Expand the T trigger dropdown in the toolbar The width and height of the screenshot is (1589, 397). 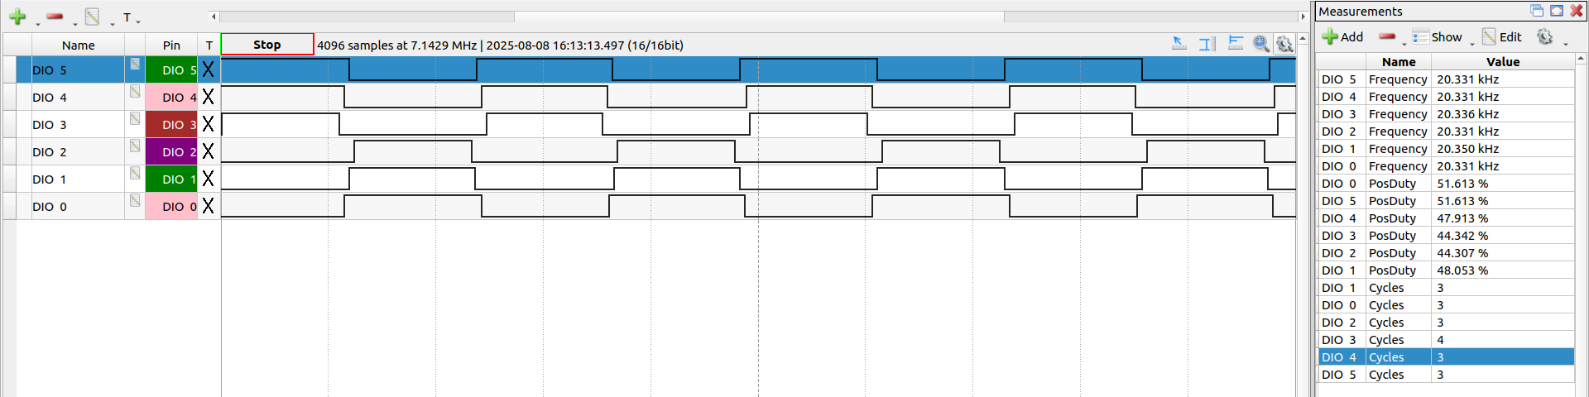click(x=131, y=17)
